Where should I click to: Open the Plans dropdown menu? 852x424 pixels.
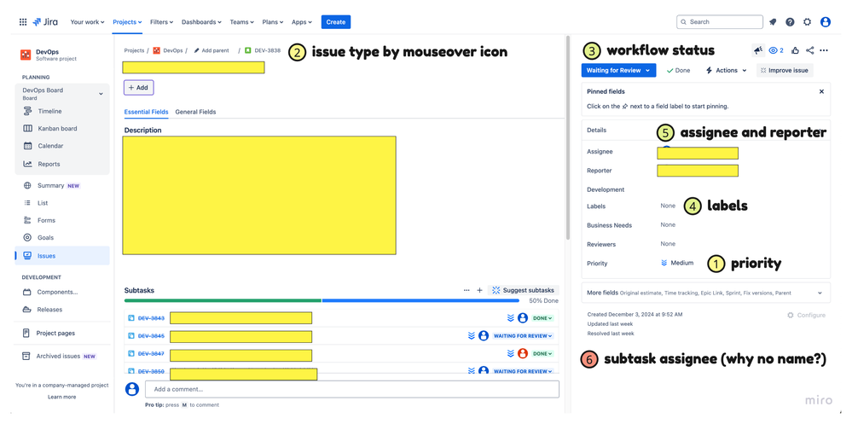point(274,22)
